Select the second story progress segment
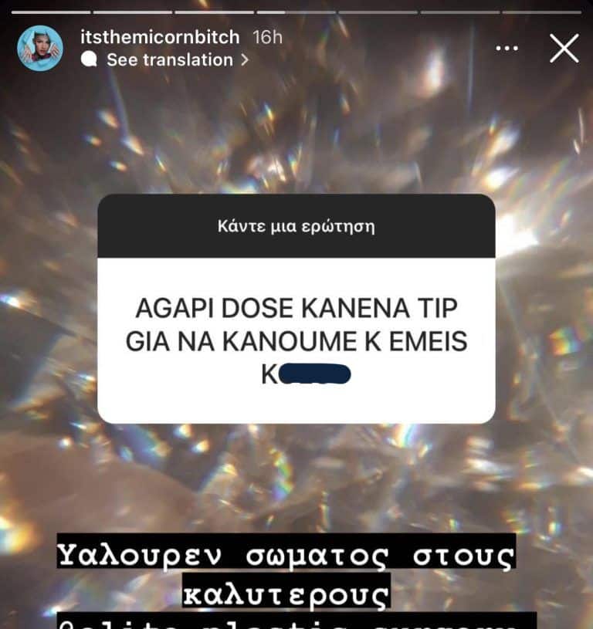The height and width of the screenshot is (629, 593). click(x=132, y=12)
